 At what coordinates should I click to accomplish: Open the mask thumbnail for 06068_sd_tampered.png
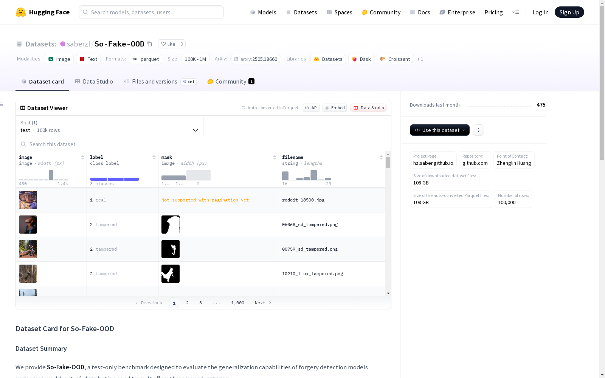[171, 225]
